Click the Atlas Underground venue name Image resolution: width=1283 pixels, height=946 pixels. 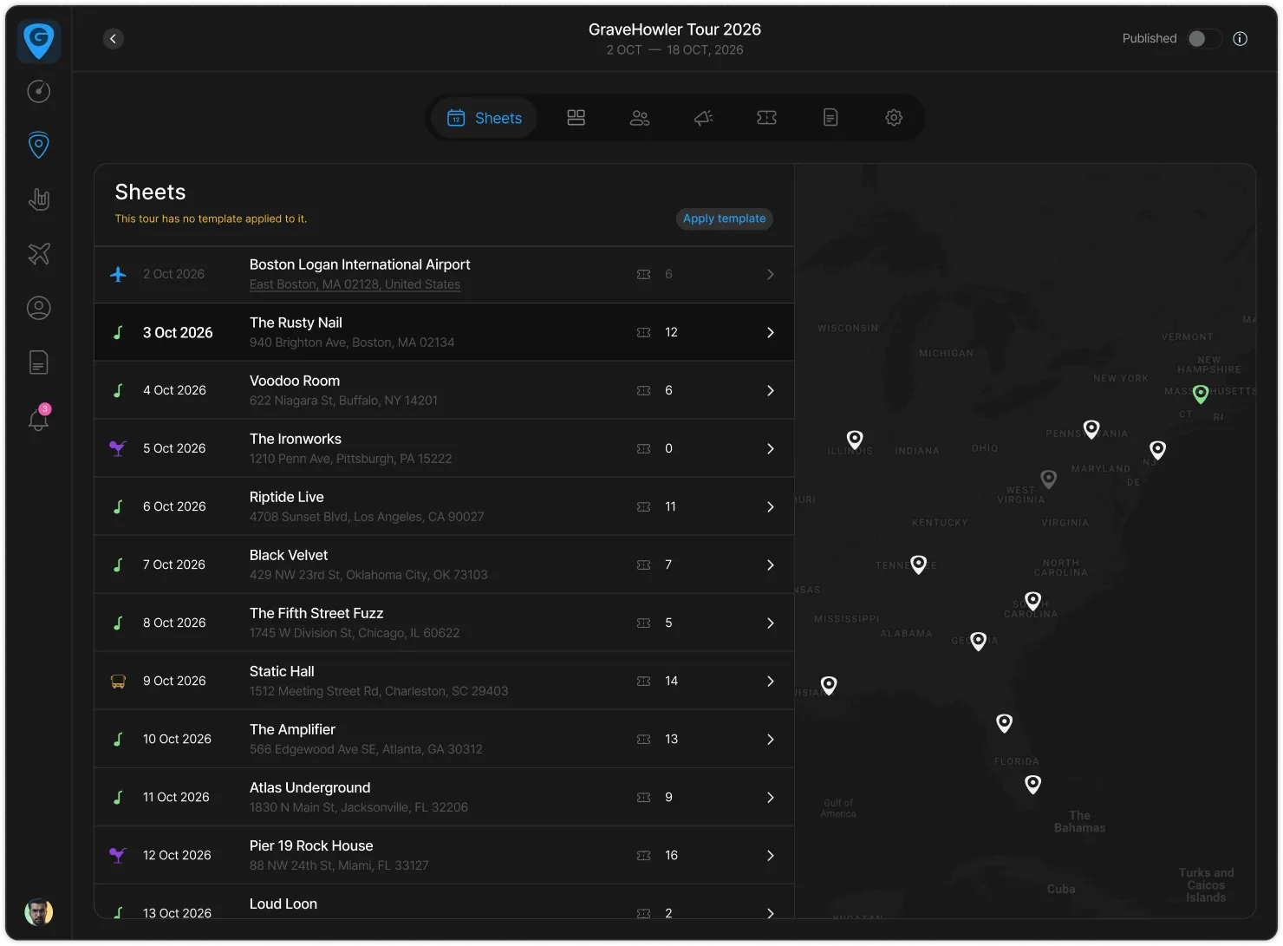(x=310, y=787)
